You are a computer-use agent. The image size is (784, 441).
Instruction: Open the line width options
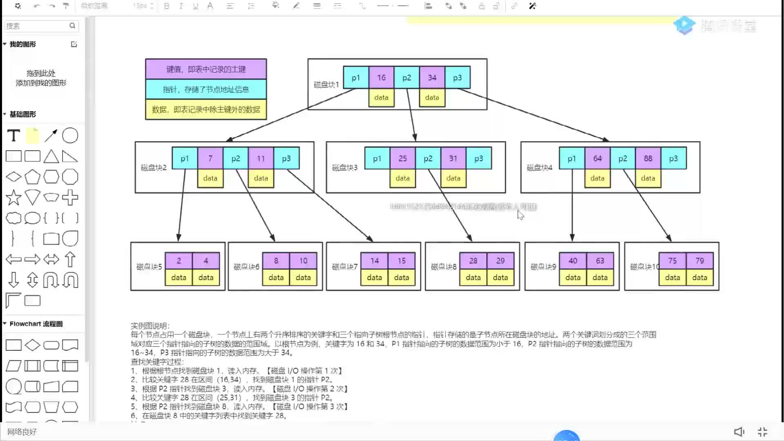317,6
